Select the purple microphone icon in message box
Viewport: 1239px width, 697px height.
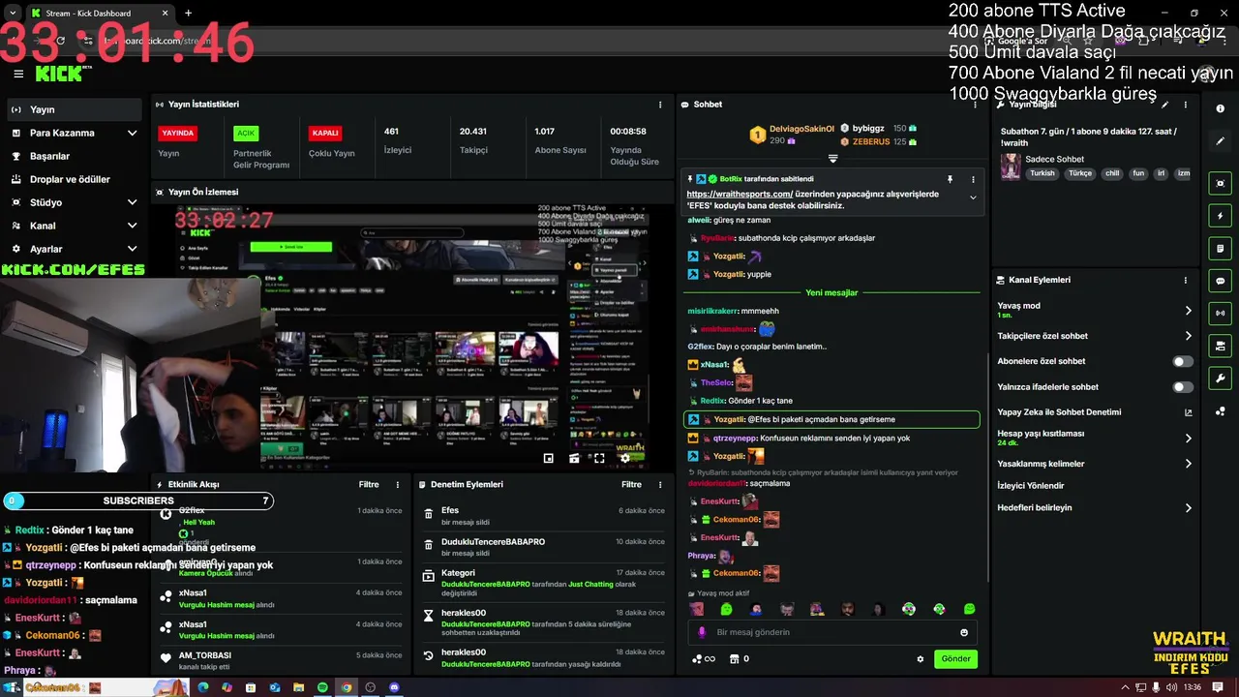coord(702,632)
